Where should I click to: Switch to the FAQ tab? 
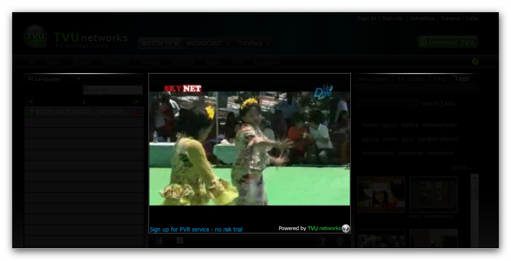(440, 79)
